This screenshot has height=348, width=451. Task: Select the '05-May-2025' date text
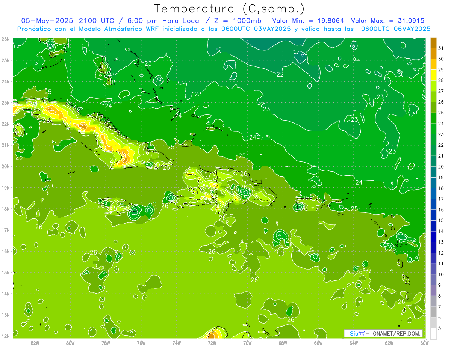point(48,21)
